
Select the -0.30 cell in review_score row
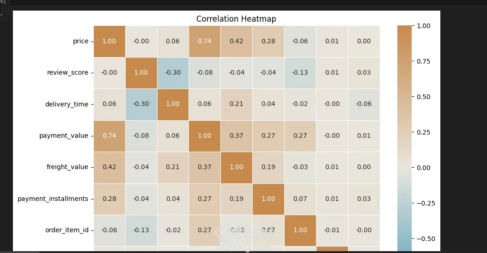[x=172, y=72]
